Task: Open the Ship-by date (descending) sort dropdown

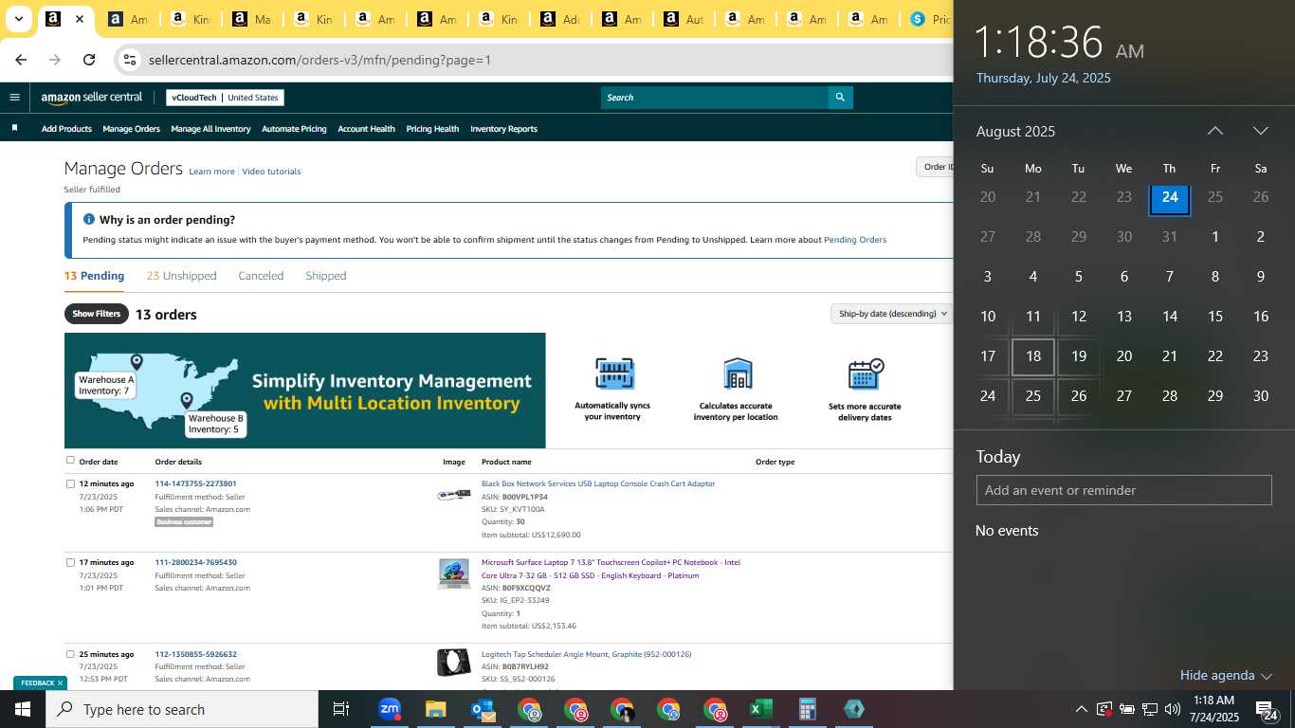Action: click(x=891, y=314)
